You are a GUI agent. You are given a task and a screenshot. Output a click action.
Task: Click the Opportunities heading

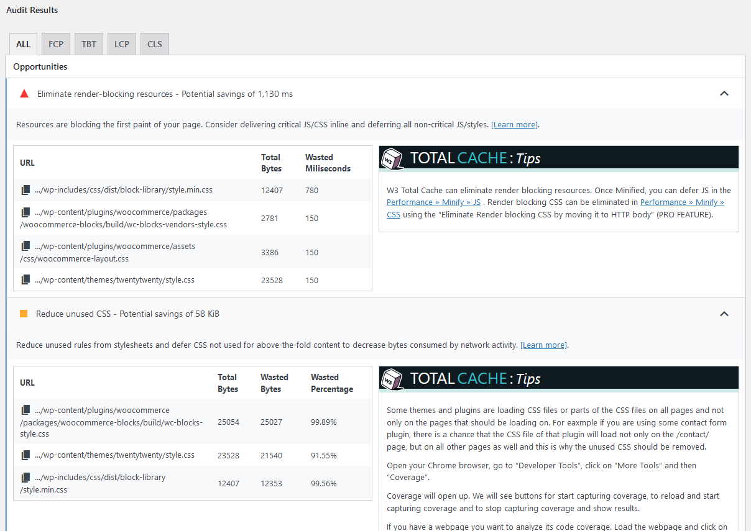tap(40, 66)
